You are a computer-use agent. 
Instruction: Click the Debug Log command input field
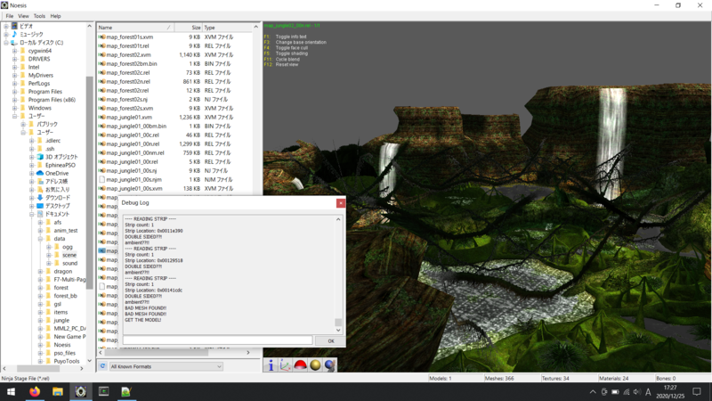217,340
